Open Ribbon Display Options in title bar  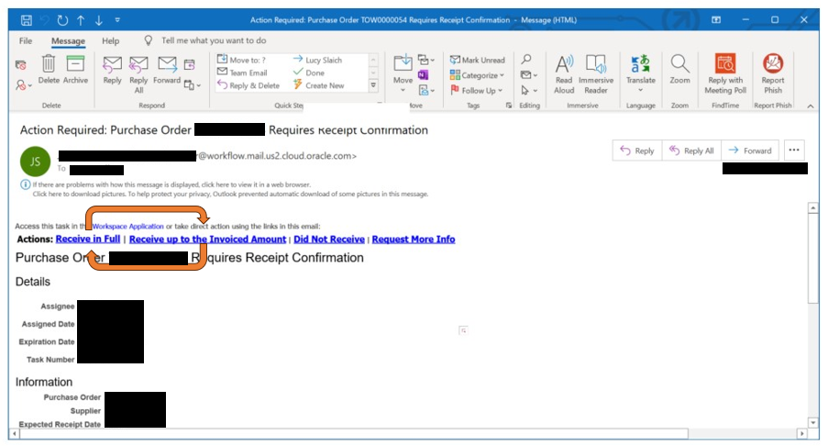(x=716, y=20)
